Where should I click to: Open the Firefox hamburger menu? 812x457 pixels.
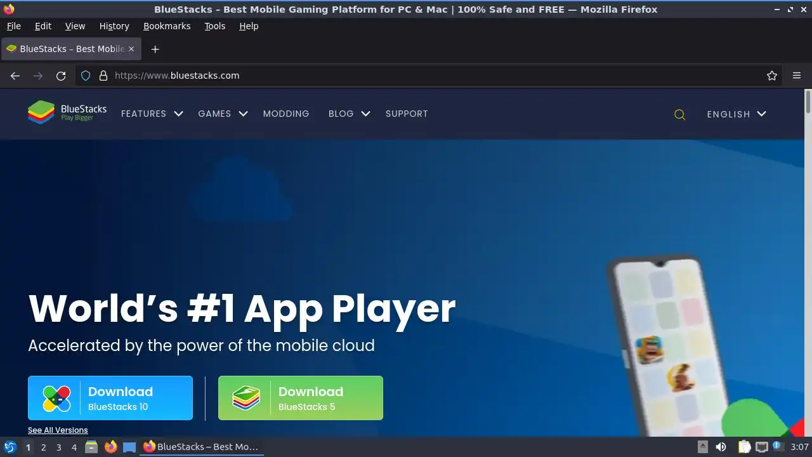(797, 76)
